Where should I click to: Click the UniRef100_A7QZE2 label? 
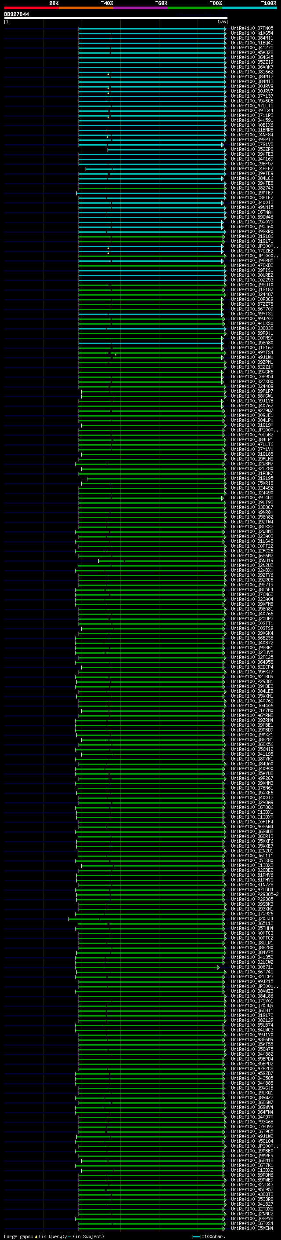tap(252, 251)
